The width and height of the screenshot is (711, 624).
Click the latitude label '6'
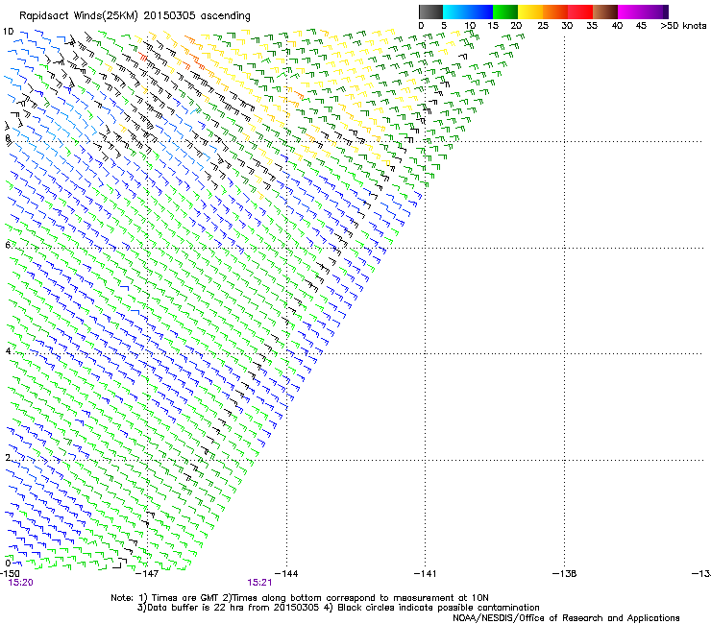pyautogui.click(x=8, y=245)
